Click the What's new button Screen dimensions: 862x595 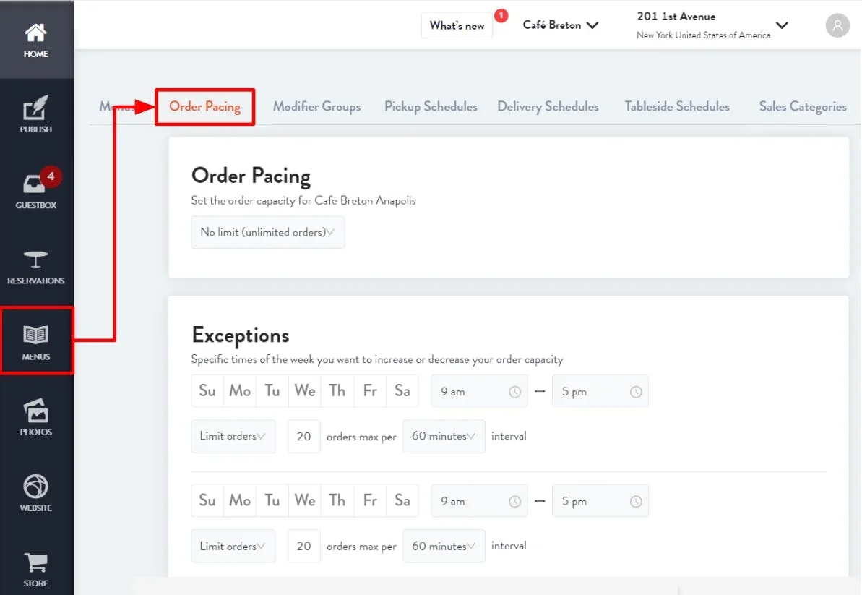(457, 25)
